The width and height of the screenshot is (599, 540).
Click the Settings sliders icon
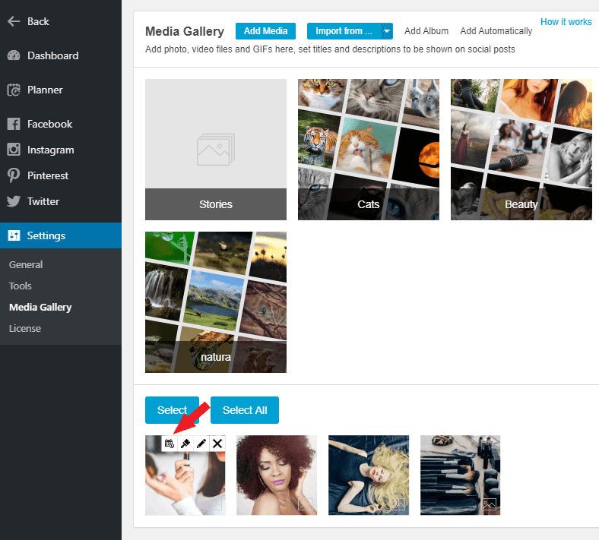click(14, 235)
